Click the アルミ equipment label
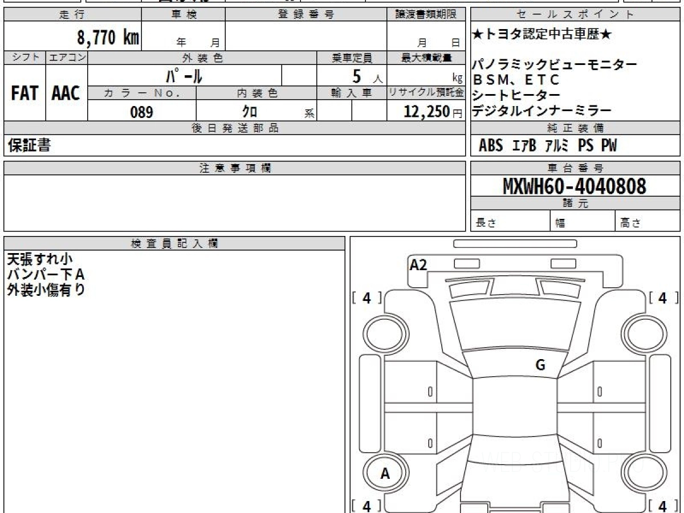Image resolution: width=684 pixels, height=513 pixels. [x=557, y=146]
